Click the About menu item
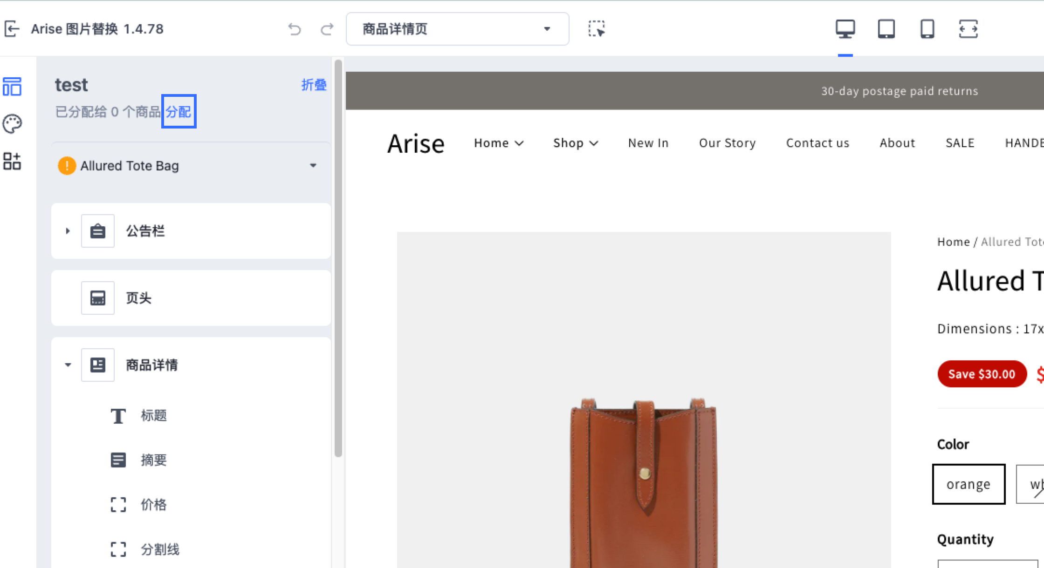 click(x=897, y=143)
